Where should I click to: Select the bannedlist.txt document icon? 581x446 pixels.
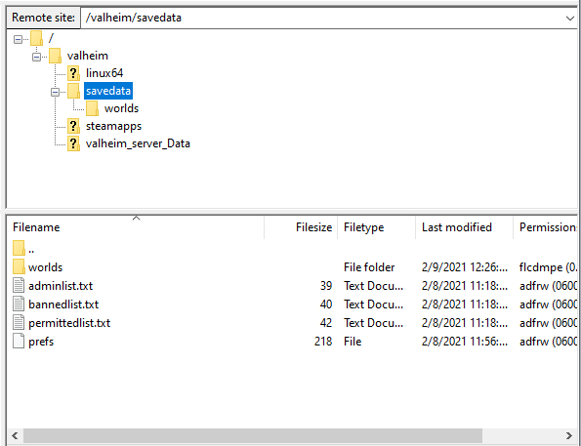pos(19,304)
